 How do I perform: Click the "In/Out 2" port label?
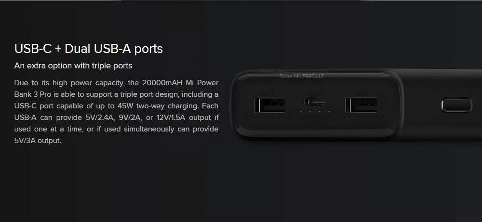click(314, 93)
